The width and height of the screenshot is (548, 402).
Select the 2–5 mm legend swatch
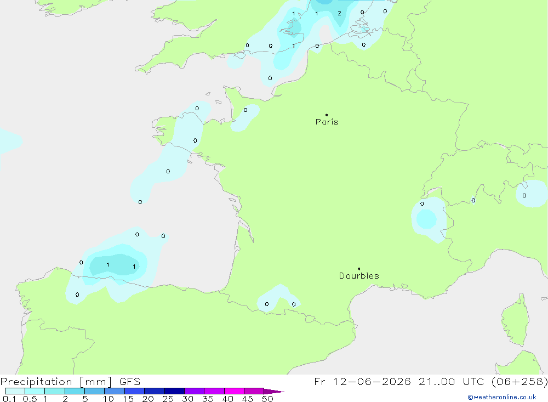click(75, 391)
